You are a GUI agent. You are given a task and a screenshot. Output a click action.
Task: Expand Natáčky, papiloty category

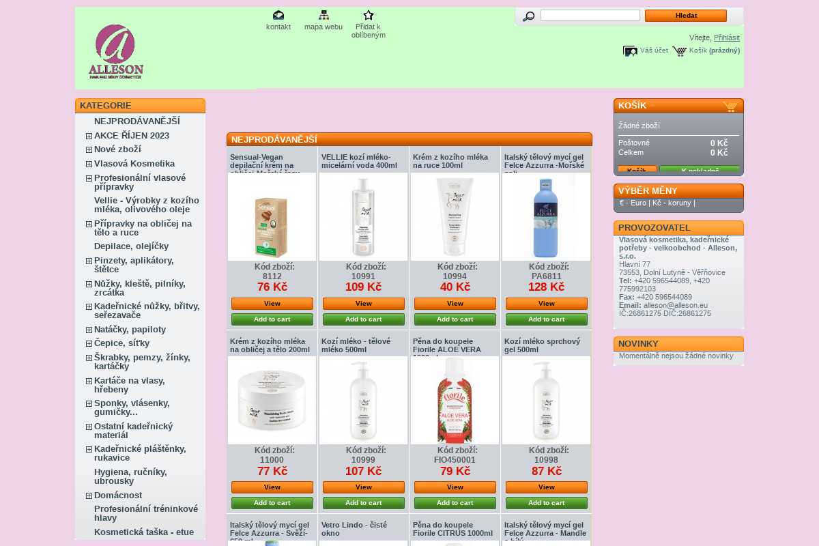tap(89, 330)
